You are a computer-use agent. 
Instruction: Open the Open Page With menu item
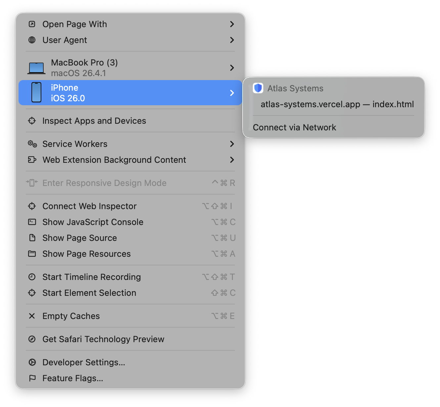[130, 24]
